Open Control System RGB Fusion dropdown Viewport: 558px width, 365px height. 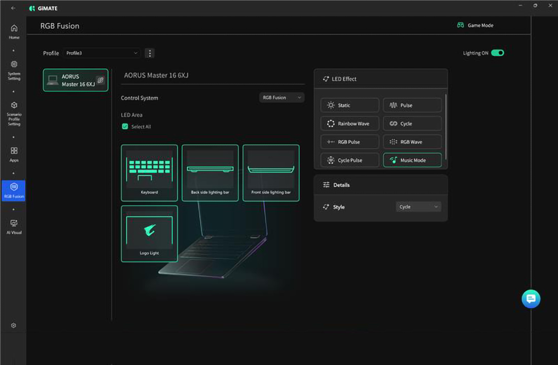pos(282,97)
